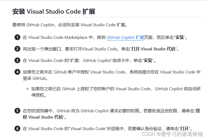
Task: Click heading 安装 Visual Studio Code 扩展
Action: pyautogui.click(x=54, y=12)
